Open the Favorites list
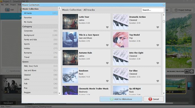This screenshot has height=108, width=195. 40,18
